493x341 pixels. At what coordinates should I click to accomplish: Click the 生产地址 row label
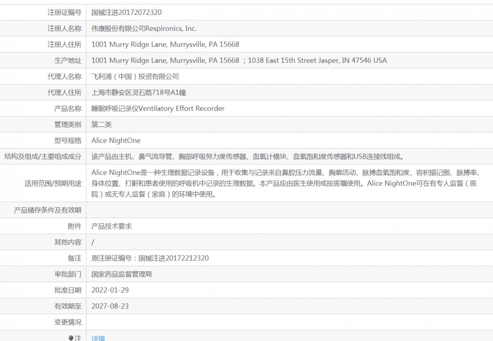(x=68, y=60)
